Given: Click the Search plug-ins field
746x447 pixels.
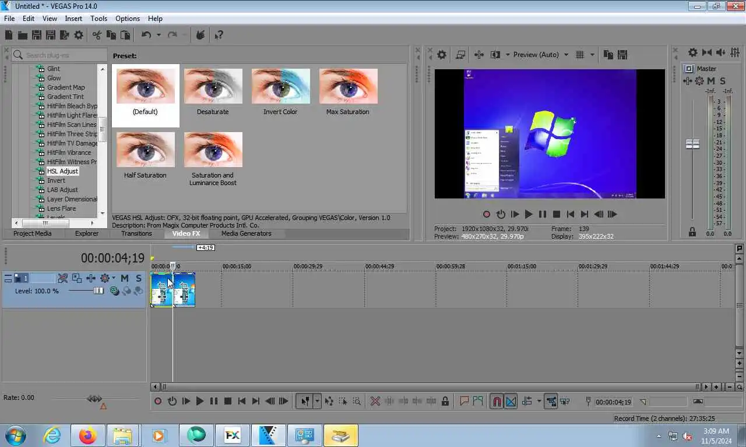Looking at the screenshot, I should 59,55.
